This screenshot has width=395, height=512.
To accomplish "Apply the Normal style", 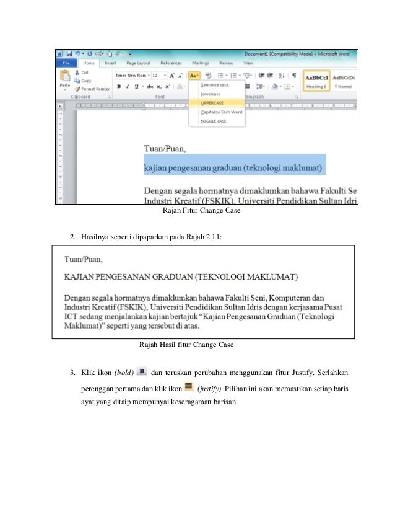I will [344, 81].
